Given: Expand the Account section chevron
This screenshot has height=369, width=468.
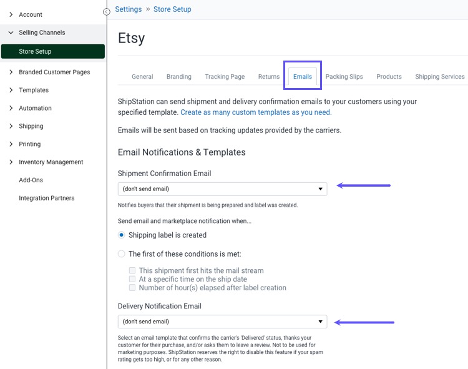Looking at the screenshot, I should click(11, 14).
